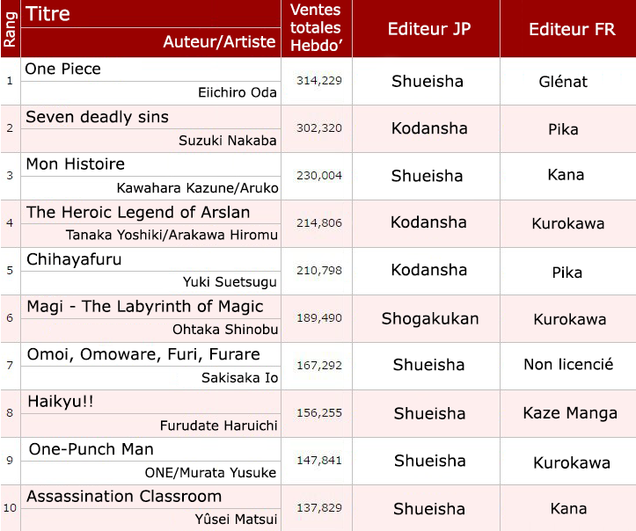Click 'Kana' in Mon Histoire row
Image resolution: width=636 pixels, height=531 pixels.
coord(566,175)
